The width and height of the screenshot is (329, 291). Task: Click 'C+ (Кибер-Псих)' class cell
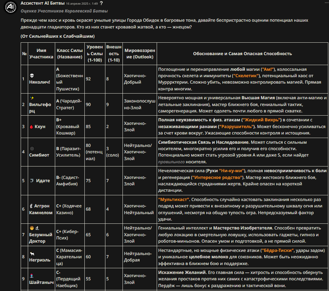(70, 234)
